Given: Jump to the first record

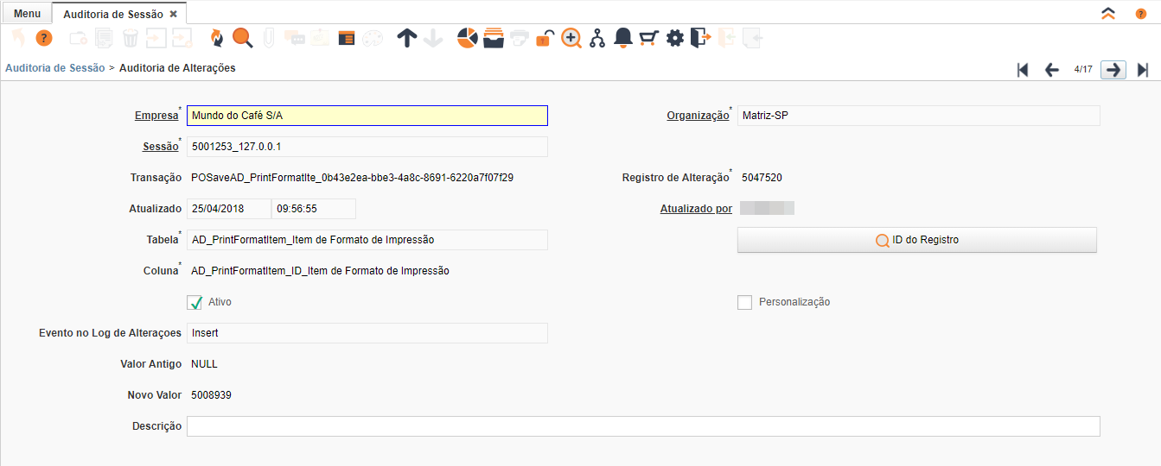Looking at the screenshot, I should tap(1023, 70).
